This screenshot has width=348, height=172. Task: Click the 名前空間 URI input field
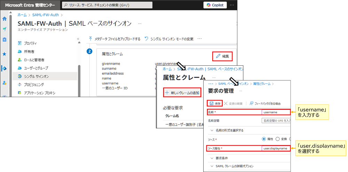point(276,121)
